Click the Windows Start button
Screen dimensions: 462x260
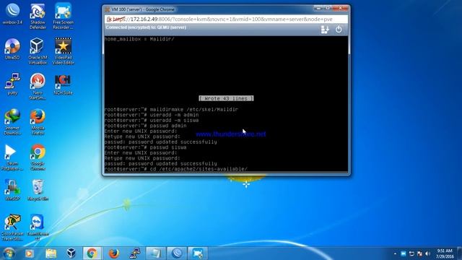tap(9, 253)
